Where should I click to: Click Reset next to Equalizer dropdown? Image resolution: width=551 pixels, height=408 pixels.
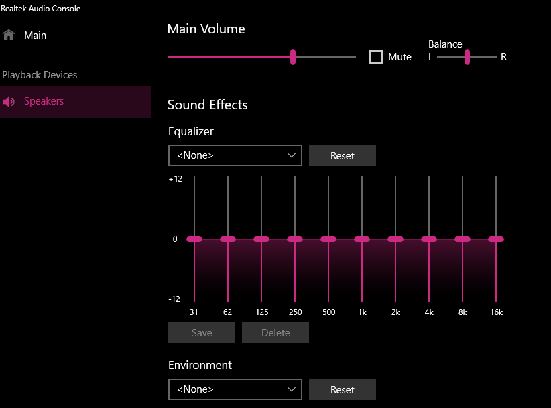coord(343,155)
